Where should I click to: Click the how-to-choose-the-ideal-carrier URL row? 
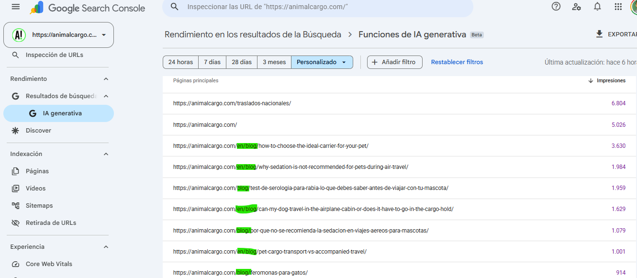(x=400, y=146)
